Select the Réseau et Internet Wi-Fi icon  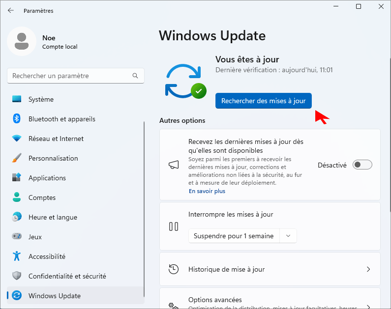pos(17,139)
